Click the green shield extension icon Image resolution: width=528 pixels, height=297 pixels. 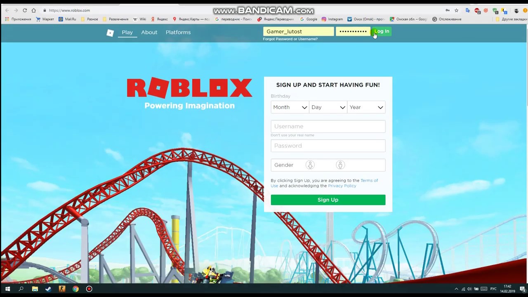tap(495, 11)
